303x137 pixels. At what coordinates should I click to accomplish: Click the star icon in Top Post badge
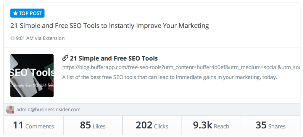click(15, 13)
